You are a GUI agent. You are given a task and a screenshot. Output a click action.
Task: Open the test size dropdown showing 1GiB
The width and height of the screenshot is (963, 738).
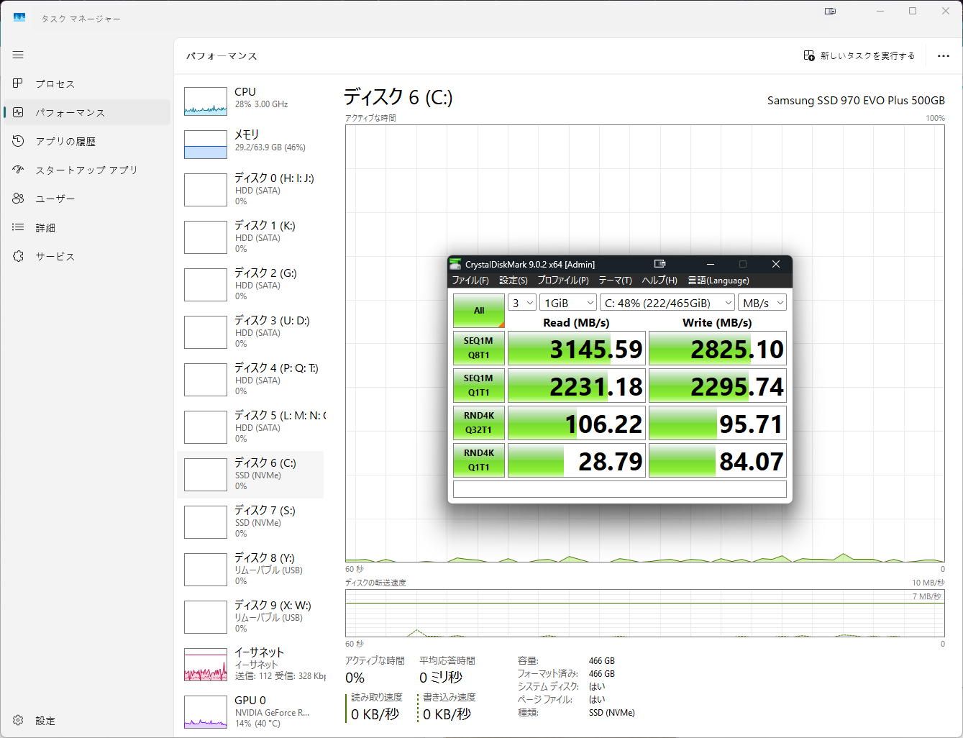568,303
